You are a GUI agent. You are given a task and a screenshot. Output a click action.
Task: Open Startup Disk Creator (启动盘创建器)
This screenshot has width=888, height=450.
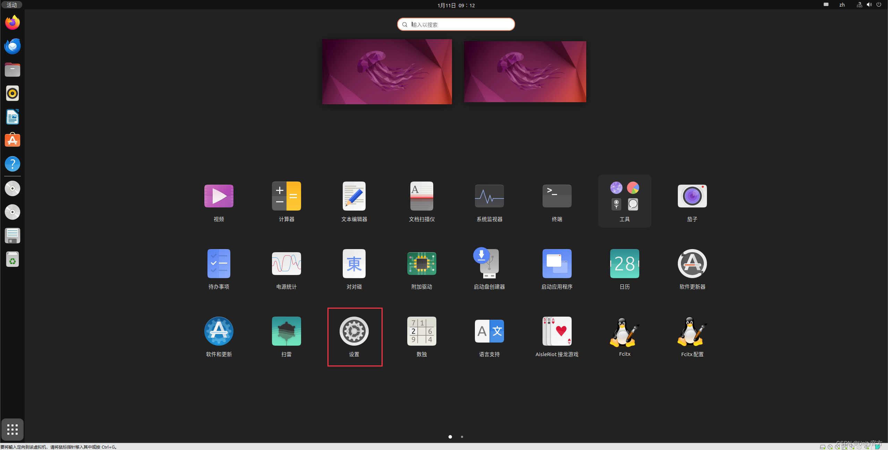point(489,264)
